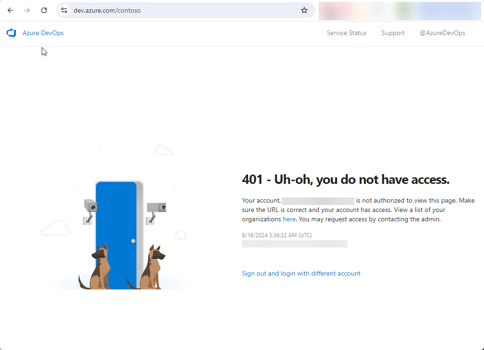Open the Service Status page
Viewport: 484px width, 350px height.
(346, 33)
